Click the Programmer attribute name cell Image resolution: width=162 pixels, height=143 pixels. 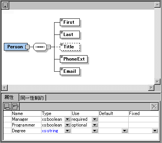click(x=26, y=125)
